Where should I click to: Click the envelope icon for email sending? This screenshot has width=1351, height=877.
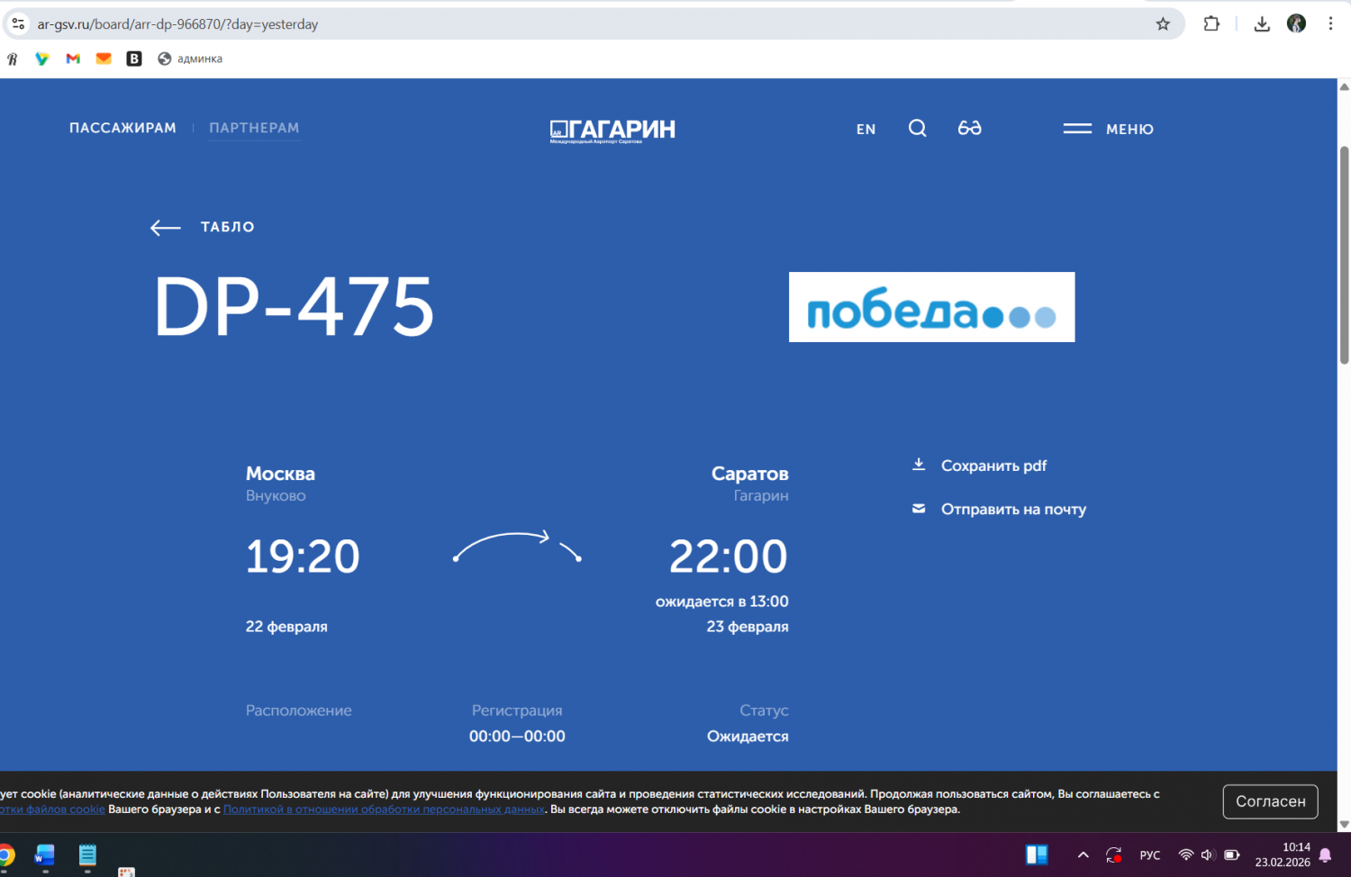click(x=919, y=509)
